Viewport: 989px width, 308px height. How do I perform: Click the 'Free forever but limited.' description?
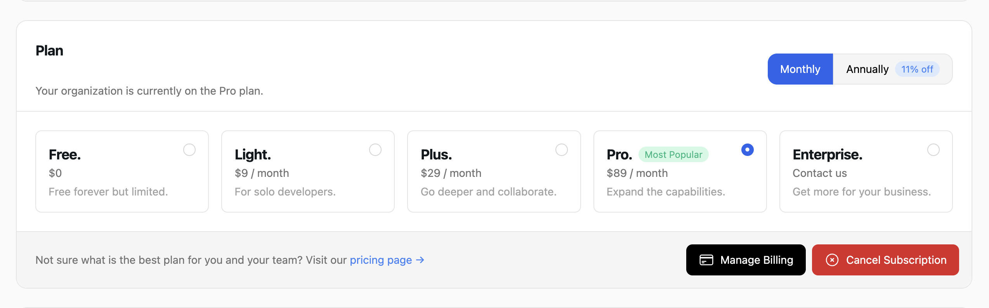(x=108, y=192)
